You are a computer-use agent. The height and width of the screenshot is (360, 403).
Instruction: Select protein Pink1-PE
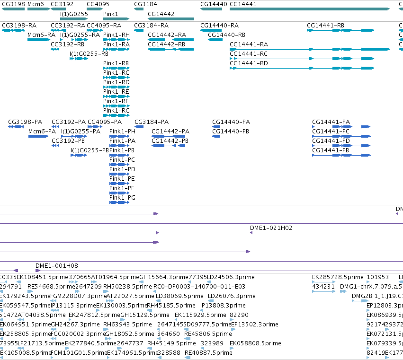click(x=122, y=179)
